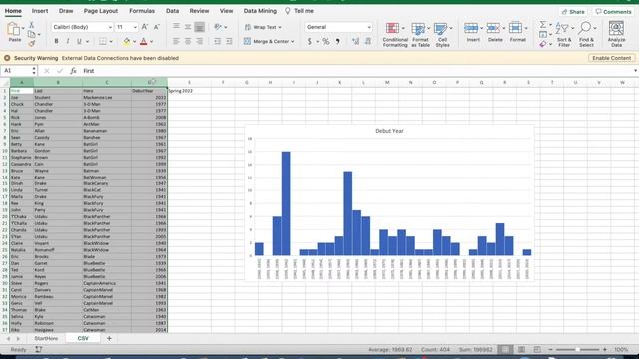Click the Enable Content button
639x359 pixels.
[x=611, y=58]
